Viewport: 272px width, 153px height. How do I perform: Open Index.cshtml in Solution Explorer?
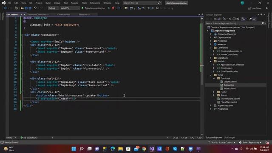(229, 88)
